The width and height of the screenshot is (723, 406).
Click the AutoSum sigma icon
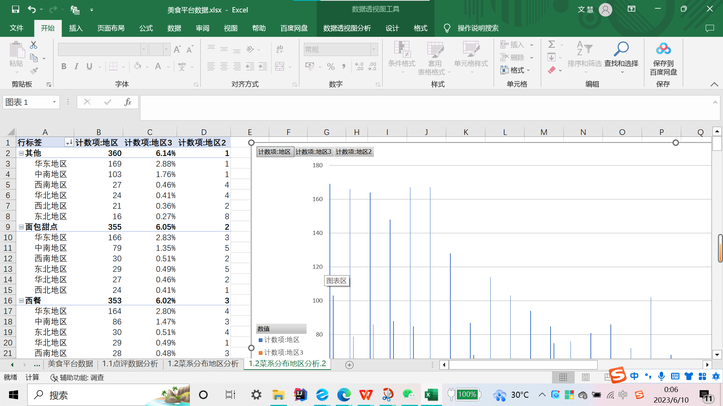552,44
